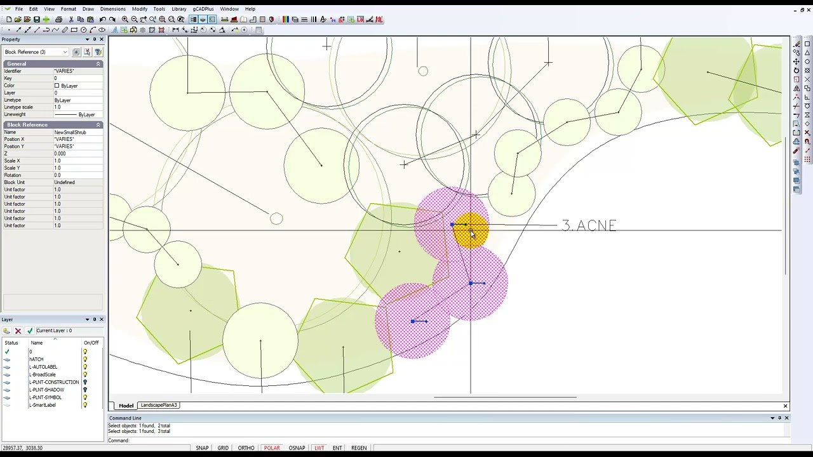Screen dimensions: 813x457
Task: Switch to Model tab
Action: tap(126, 406)
